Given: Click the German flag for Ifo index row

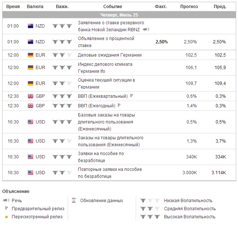Looking at the screenshot, I should pyautogui.click(x=31, y=68).
